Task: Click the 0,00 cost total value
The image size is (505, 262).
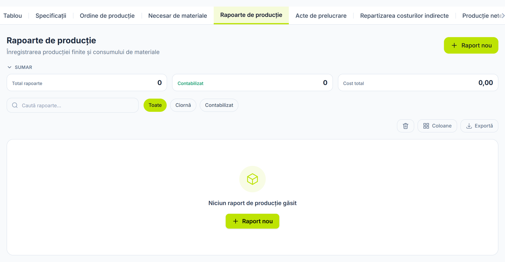Action: [486, 83]
